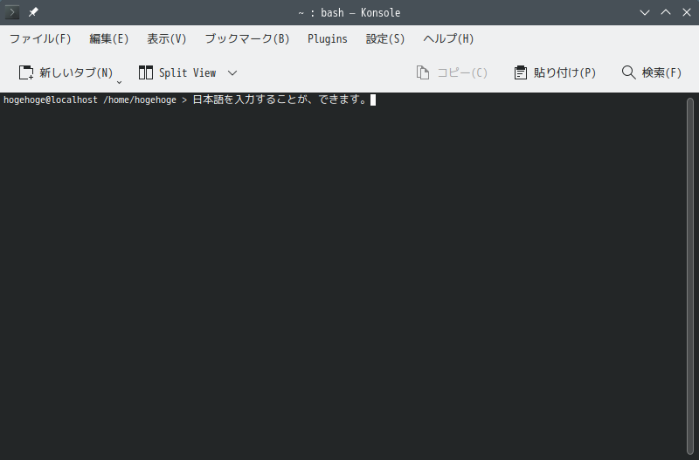Expand the Split View dropdown chevron
This screenshot has height=460, width=699.
point(232,73)
